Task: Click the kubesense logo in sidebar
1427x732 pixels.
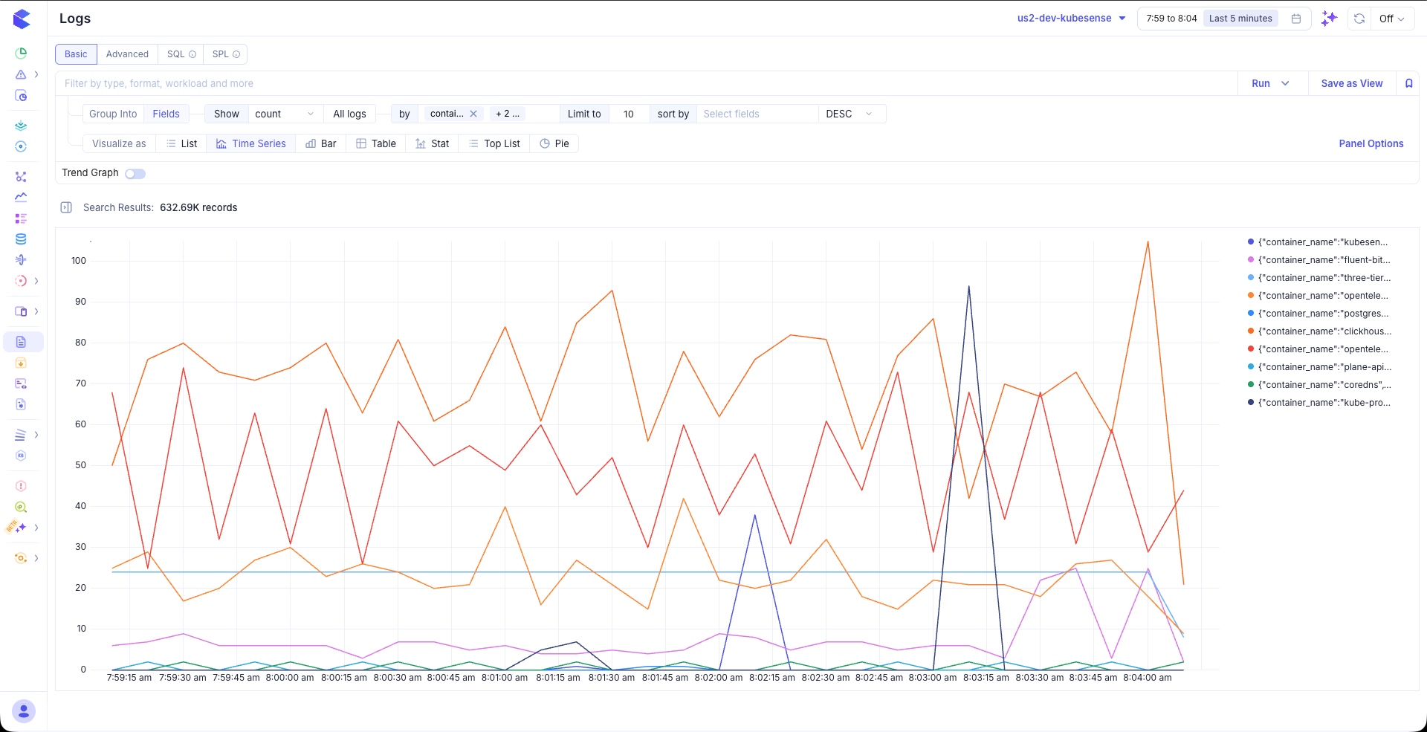Action: point(22,19)
